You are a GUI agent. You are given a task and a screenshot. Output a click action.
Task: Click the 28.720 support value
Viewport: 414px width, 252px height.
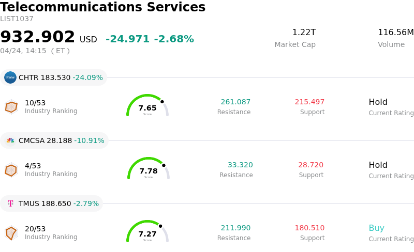[310, 165]
